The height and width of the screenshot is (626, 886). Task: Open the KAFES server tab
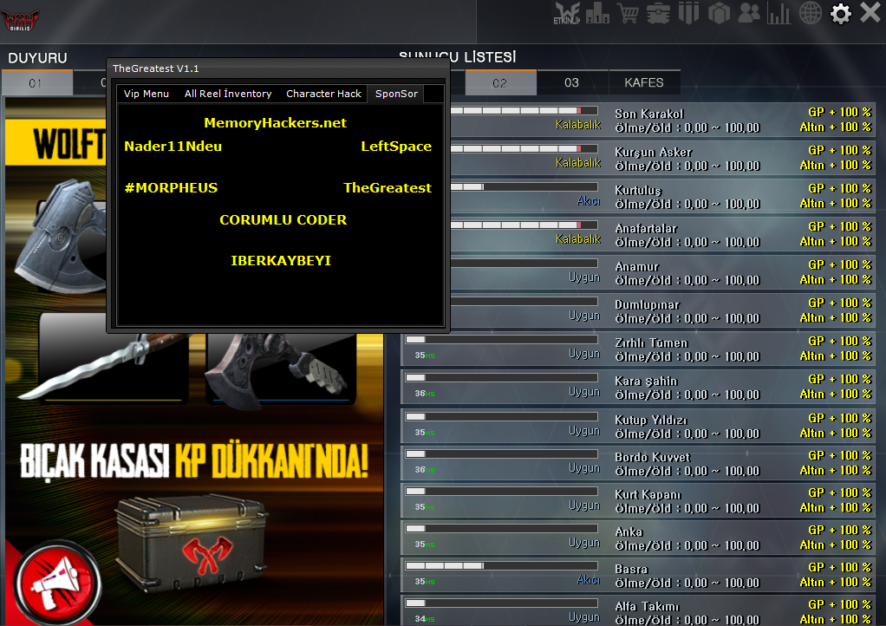(644, 83)
